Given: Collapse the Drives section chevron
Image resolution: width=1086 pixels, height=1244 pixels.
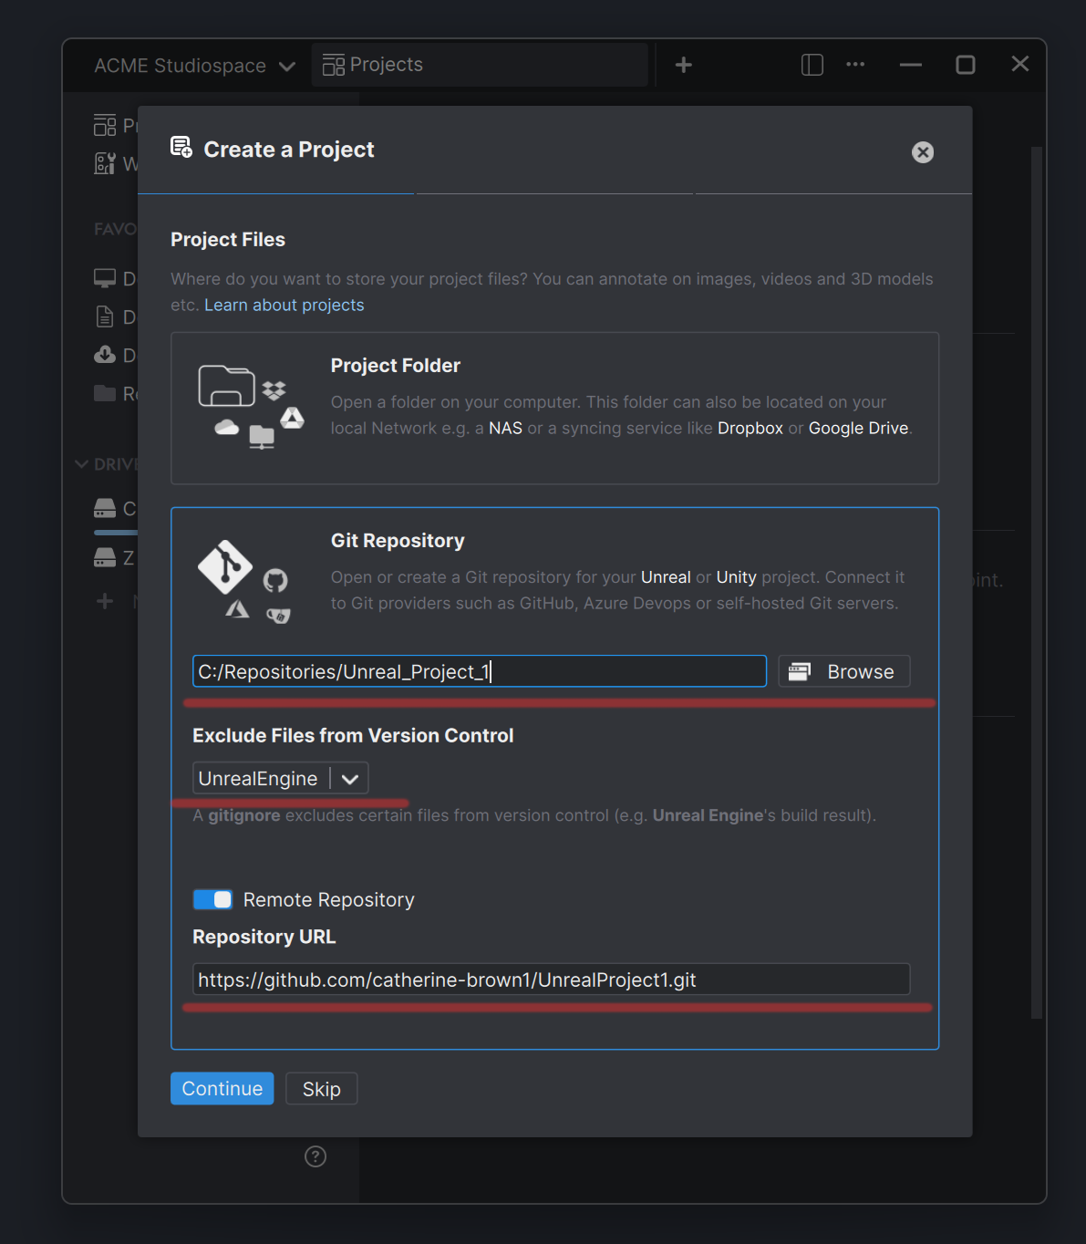Looking at the screenshot, I should [82, 464].
